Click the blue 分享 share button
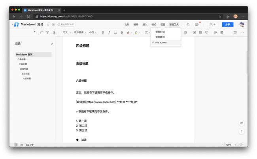This screenshot has width=257, height=159. tap(227, 25)
